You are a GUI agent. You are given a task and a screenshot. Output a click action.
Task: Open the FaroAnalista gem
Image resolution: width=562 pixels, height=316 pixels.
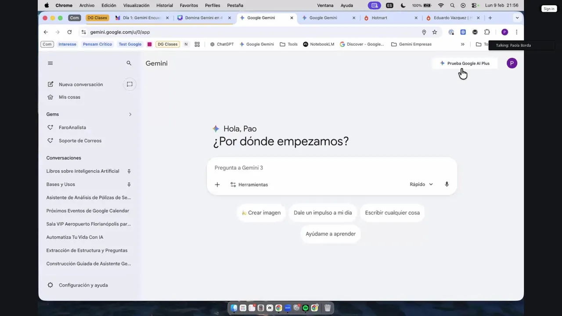coord(72,127)
